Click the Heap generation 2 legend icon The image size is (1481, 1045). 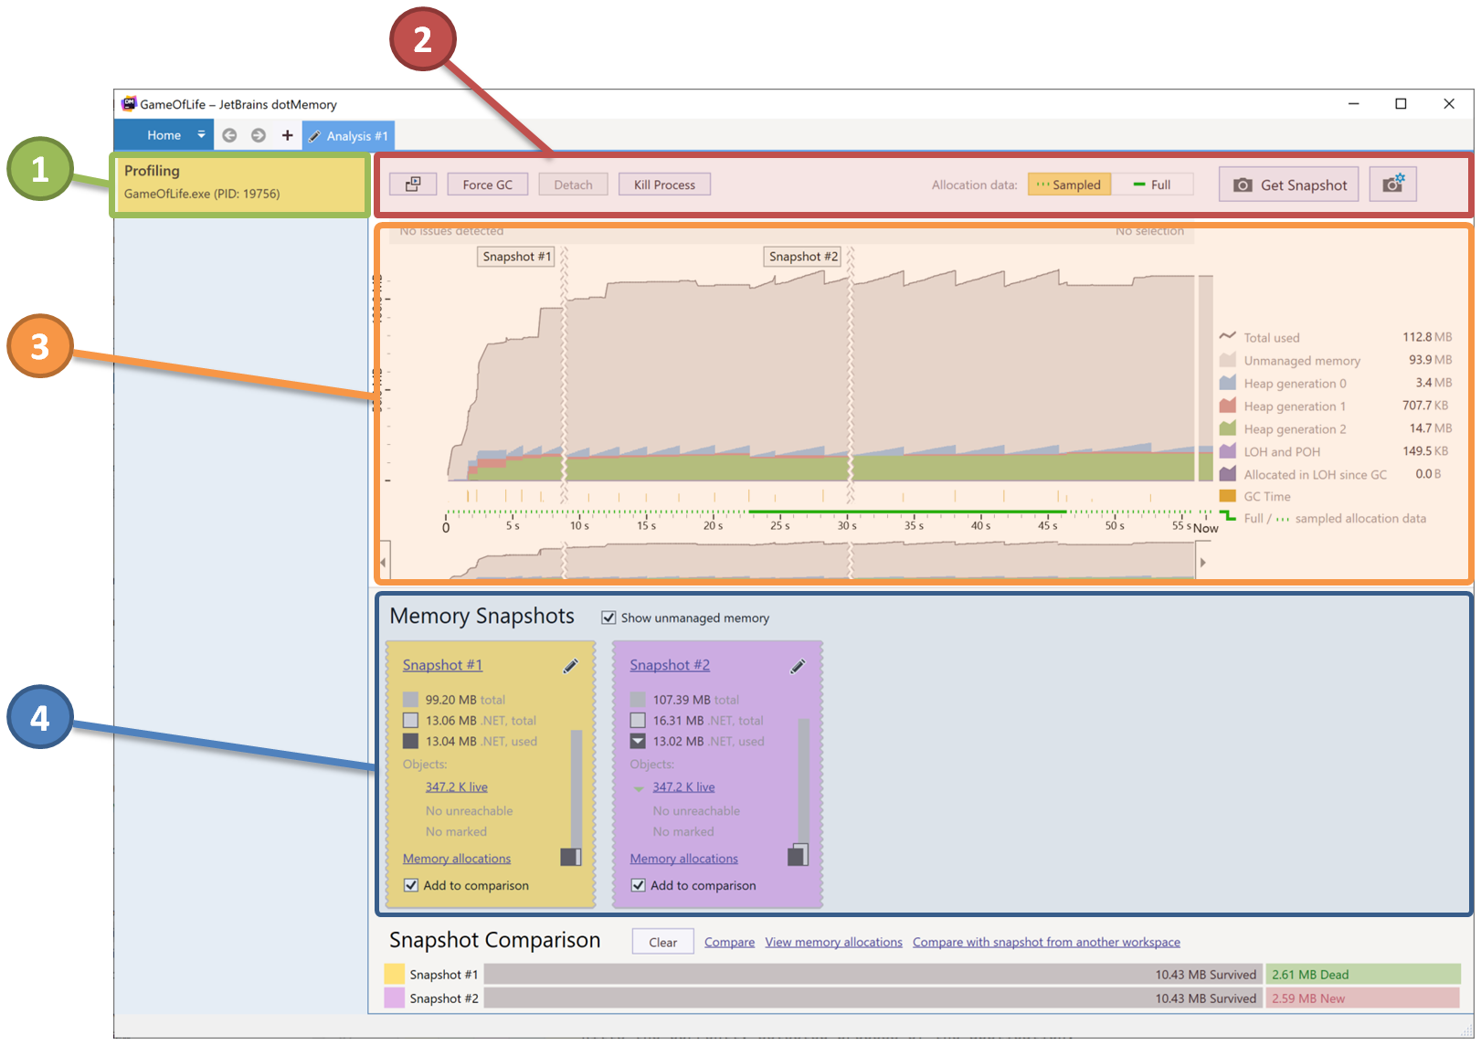[1228, 428]
